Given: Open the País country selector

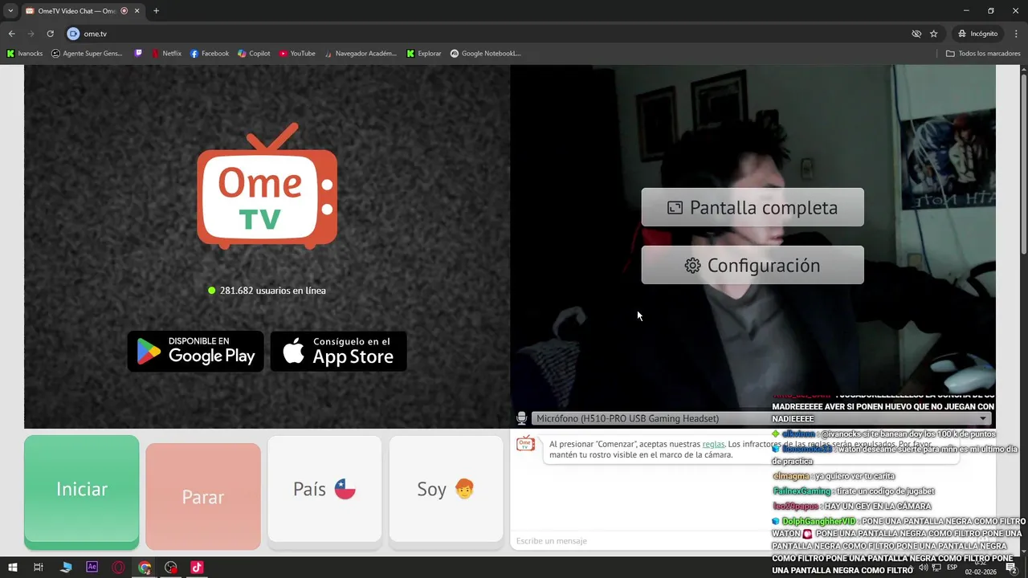Looking at the screenshot, I should coord(324,489).
